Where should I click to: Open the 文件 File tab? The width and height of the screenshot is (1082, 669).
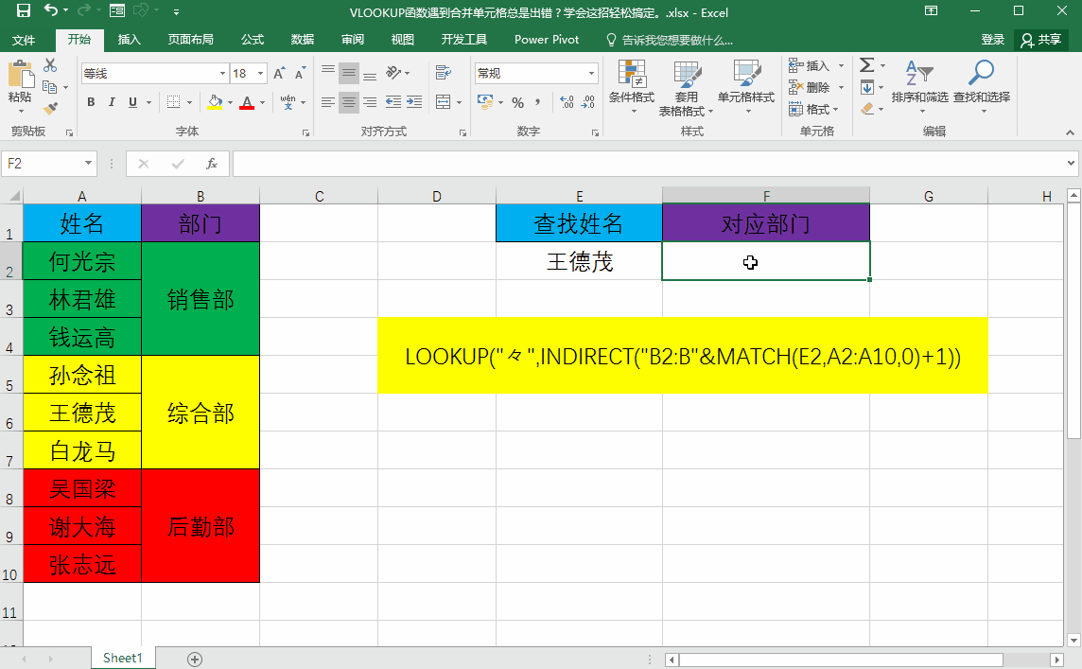tap(24, 40)
